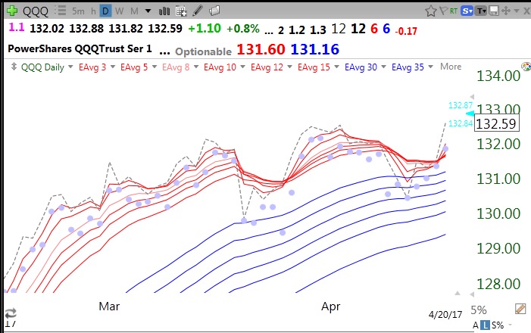Click the move window cross-arrows icon
Image resolution: width=531 pixels, height=333 pixels.
point(506,11)
